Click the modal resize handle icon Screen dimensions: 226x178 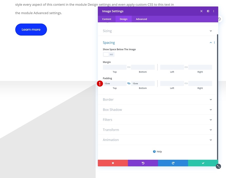tap(218, 166)
